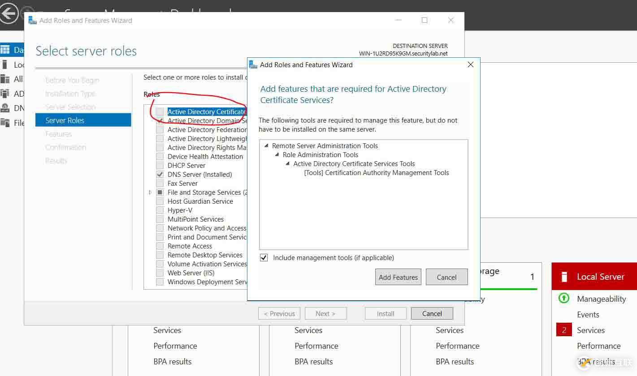Viewport: 637px width, 376px height.
Task: Toggle the File and Storage Services checkbox
Action: pos(160,192)
